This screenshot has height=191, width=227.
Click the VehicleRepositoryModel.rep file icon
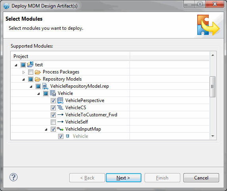point(45,86)
